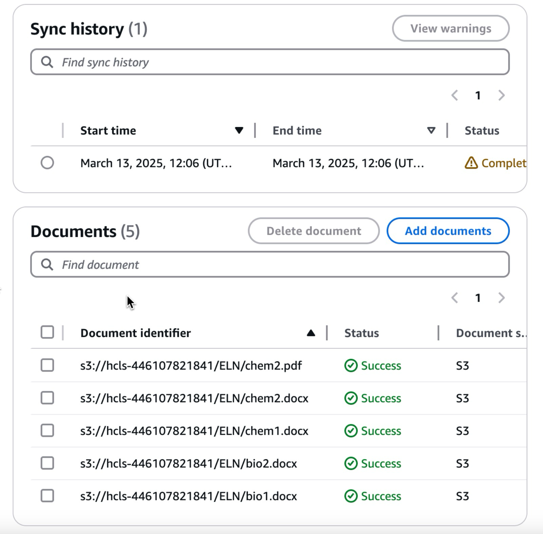Sort sync history by Start time arrow
This screenshot has height=534, width=543.
[x=239, y=130]
